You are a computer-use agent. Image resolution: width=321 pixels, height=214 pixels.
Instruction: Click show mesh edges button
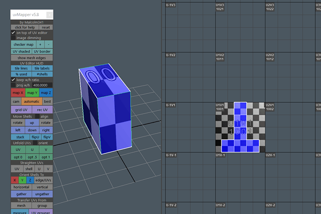coord(32,57)
